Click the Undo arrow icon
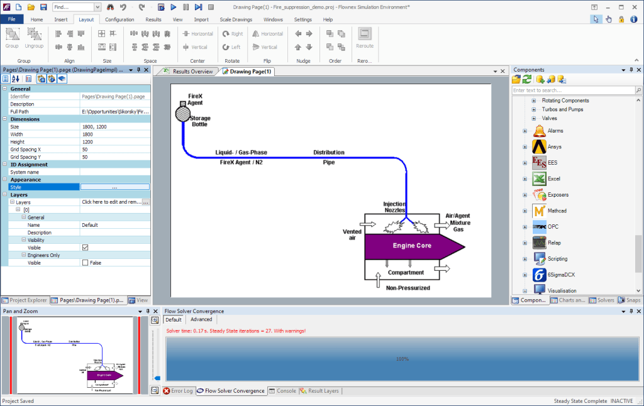 [123, 7]
